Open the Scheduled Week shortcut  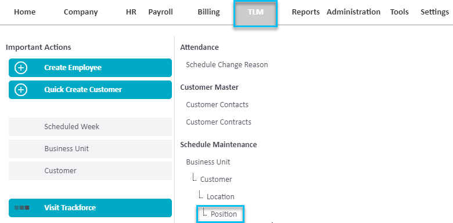(x=90, y=127)
